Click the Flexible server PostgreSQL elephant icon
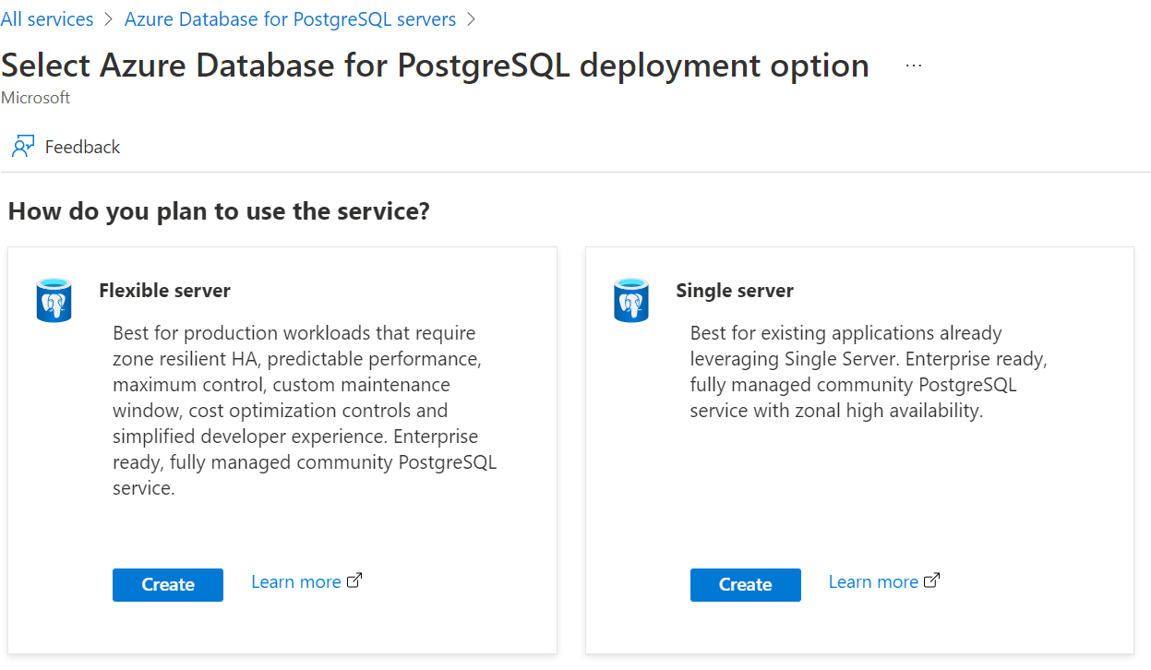Viewport: 1151px width, 670px height. (54, 300)
